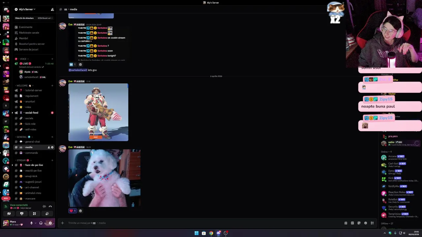Focus the message input field

204,223
